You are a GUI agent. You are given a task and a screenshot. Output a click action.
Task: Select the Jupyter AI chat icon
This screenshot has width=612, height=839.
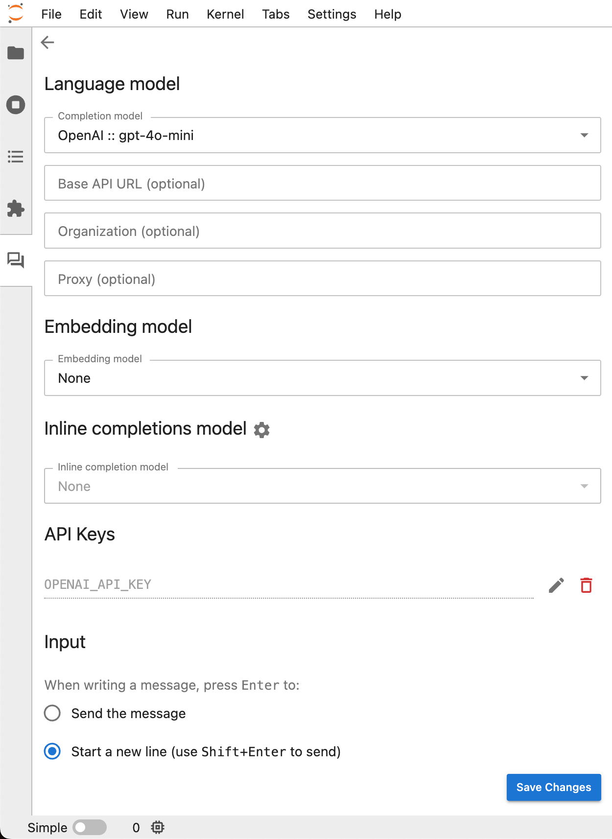pyautogui.click(x=16, y=260)
